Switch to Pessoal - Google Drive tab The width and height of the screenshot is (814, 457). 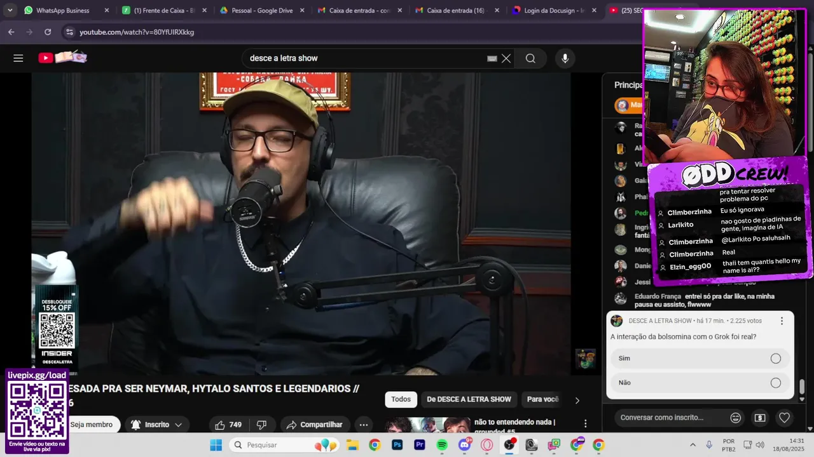[x=261, y=10]
